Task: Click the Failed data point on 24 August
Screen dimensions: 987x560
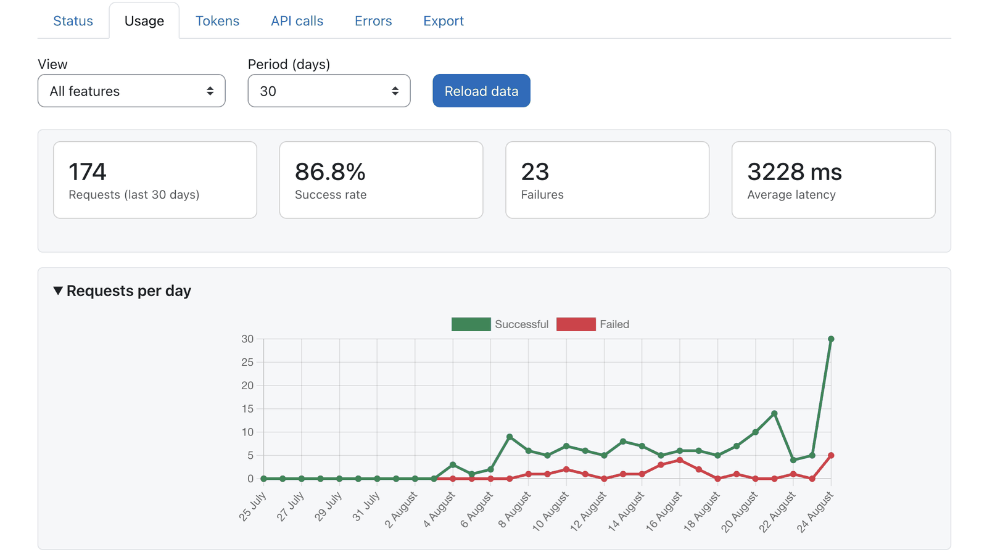Action: [x=831, y=456]
